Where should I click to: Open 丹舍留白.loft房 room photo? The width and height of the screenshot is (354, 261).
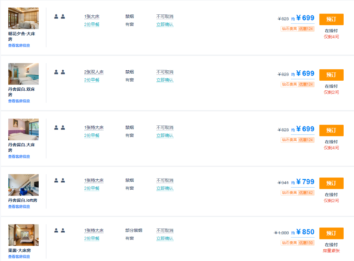[24, 185]
